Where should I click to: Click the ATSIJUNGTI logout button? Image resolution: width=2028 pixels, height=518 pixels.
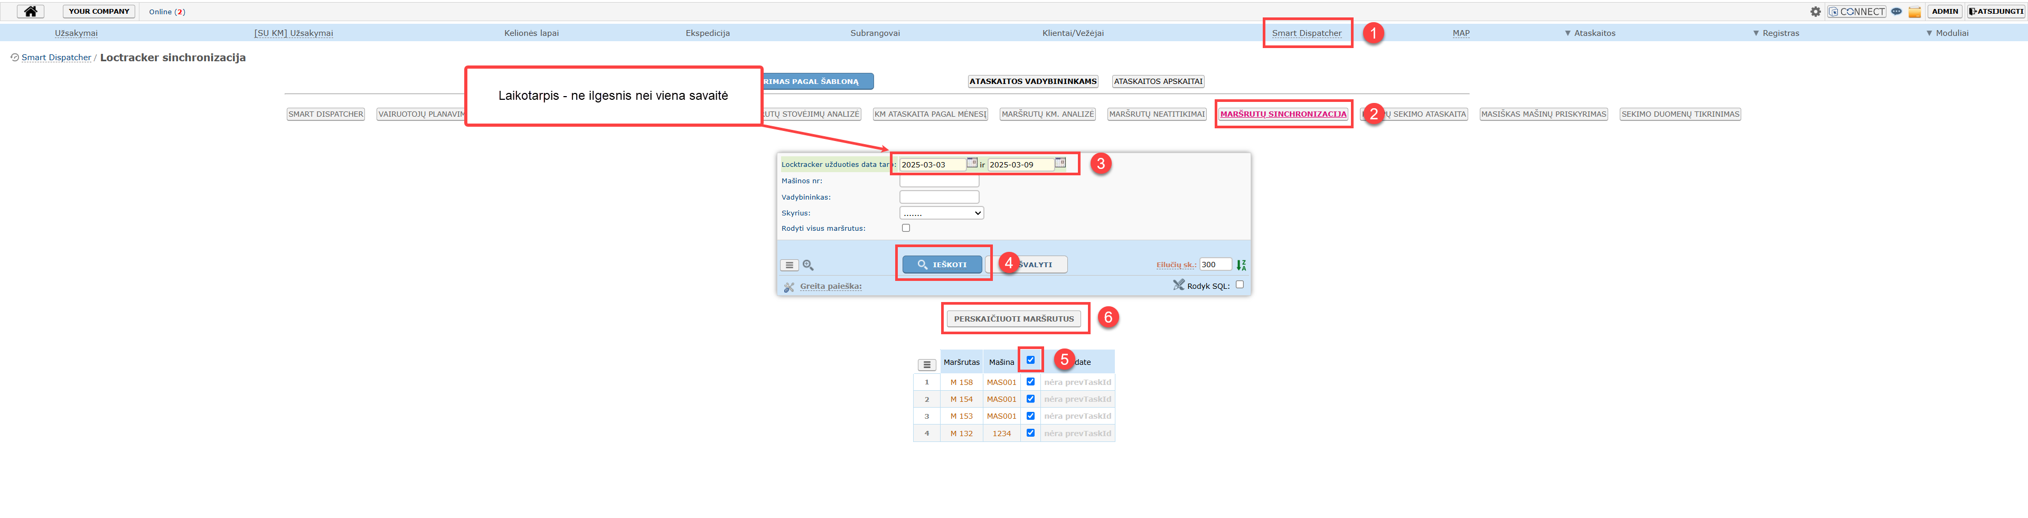click(x=1996, y=12)
